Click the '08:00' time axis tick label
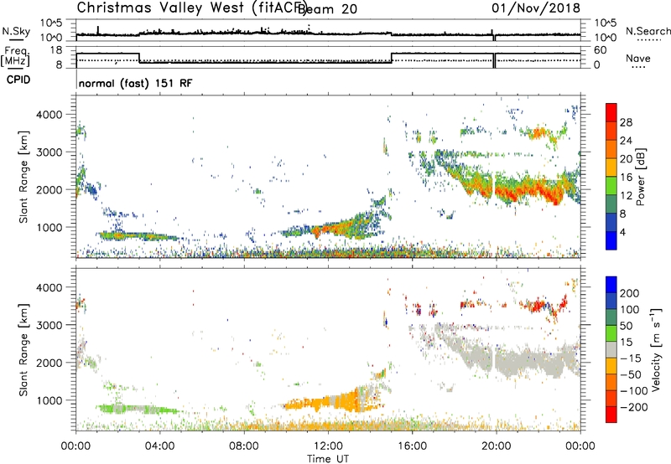This screenshot has width=671, height=464. [x=244, y=446]
